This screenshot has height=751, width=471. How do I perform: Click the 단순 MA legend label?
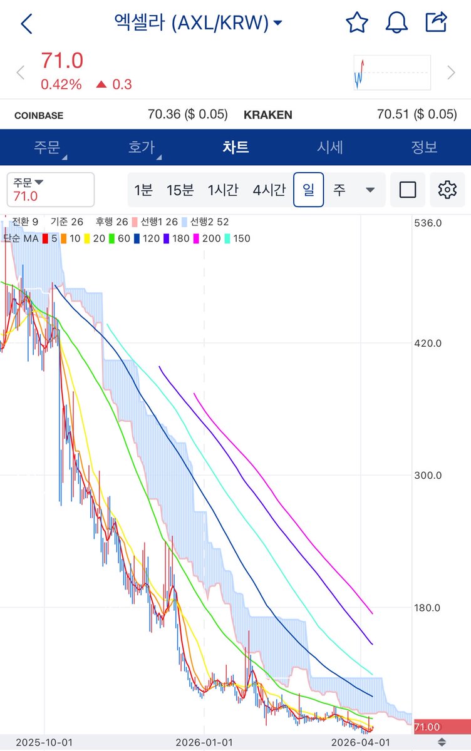(21, 238)
